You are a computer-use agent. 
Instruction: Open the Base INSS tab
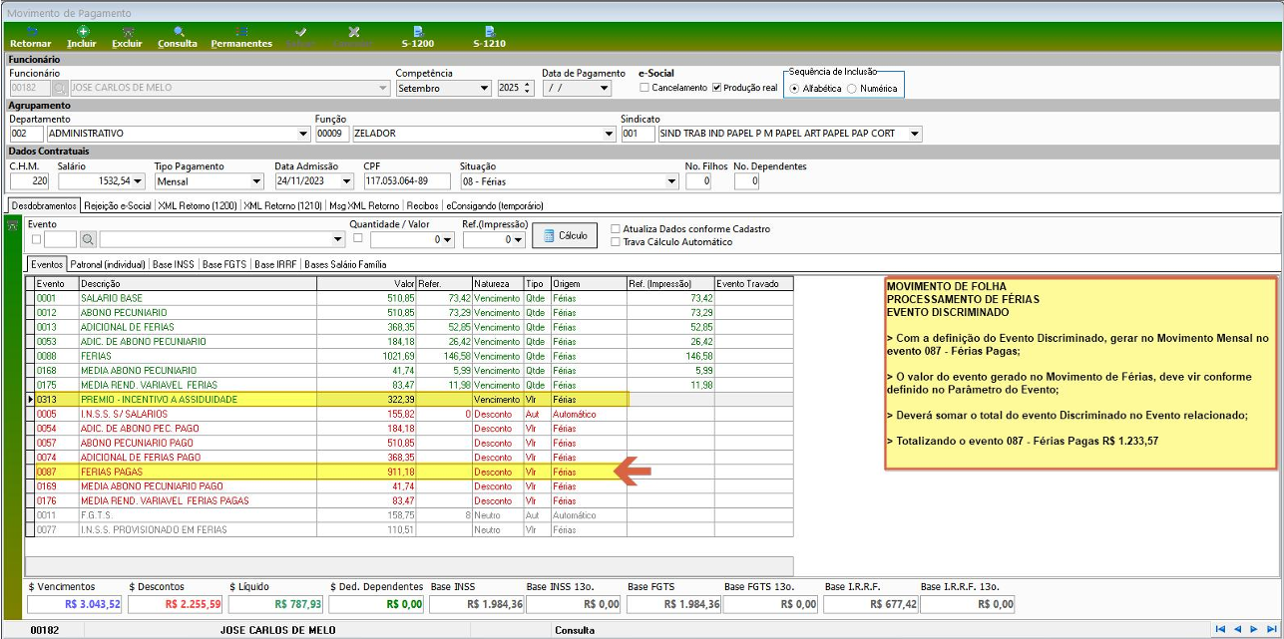174,265
